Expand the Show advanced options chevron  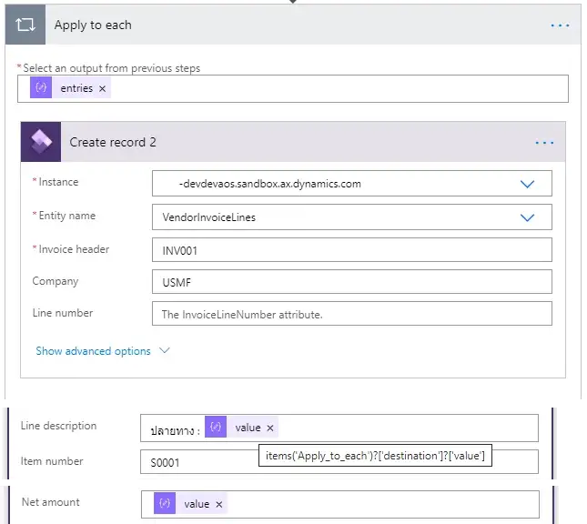165,351
